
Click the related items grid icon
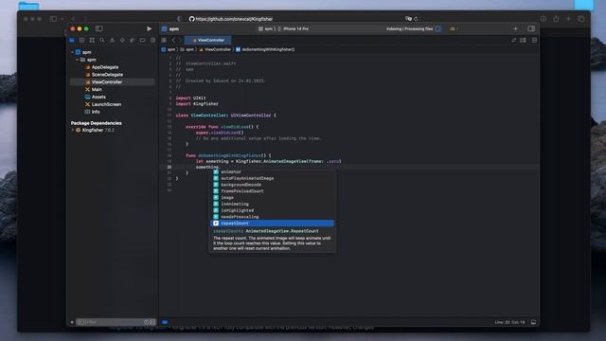(x=164, y=40)
